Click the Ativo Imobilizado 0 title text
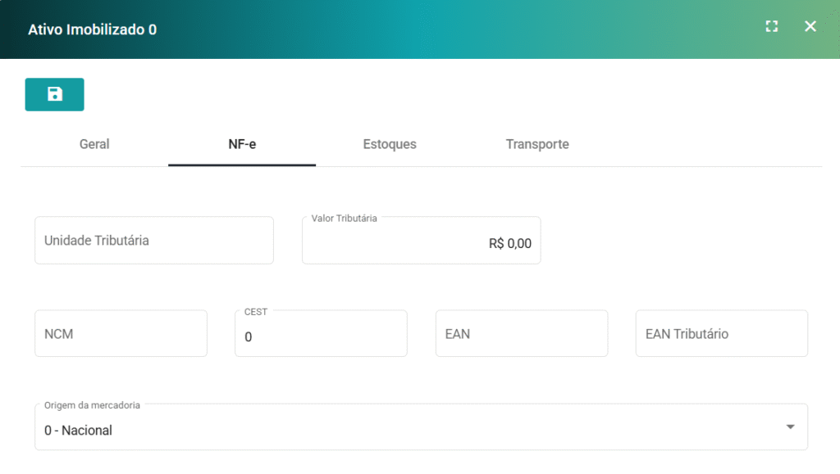 point(92,29)
